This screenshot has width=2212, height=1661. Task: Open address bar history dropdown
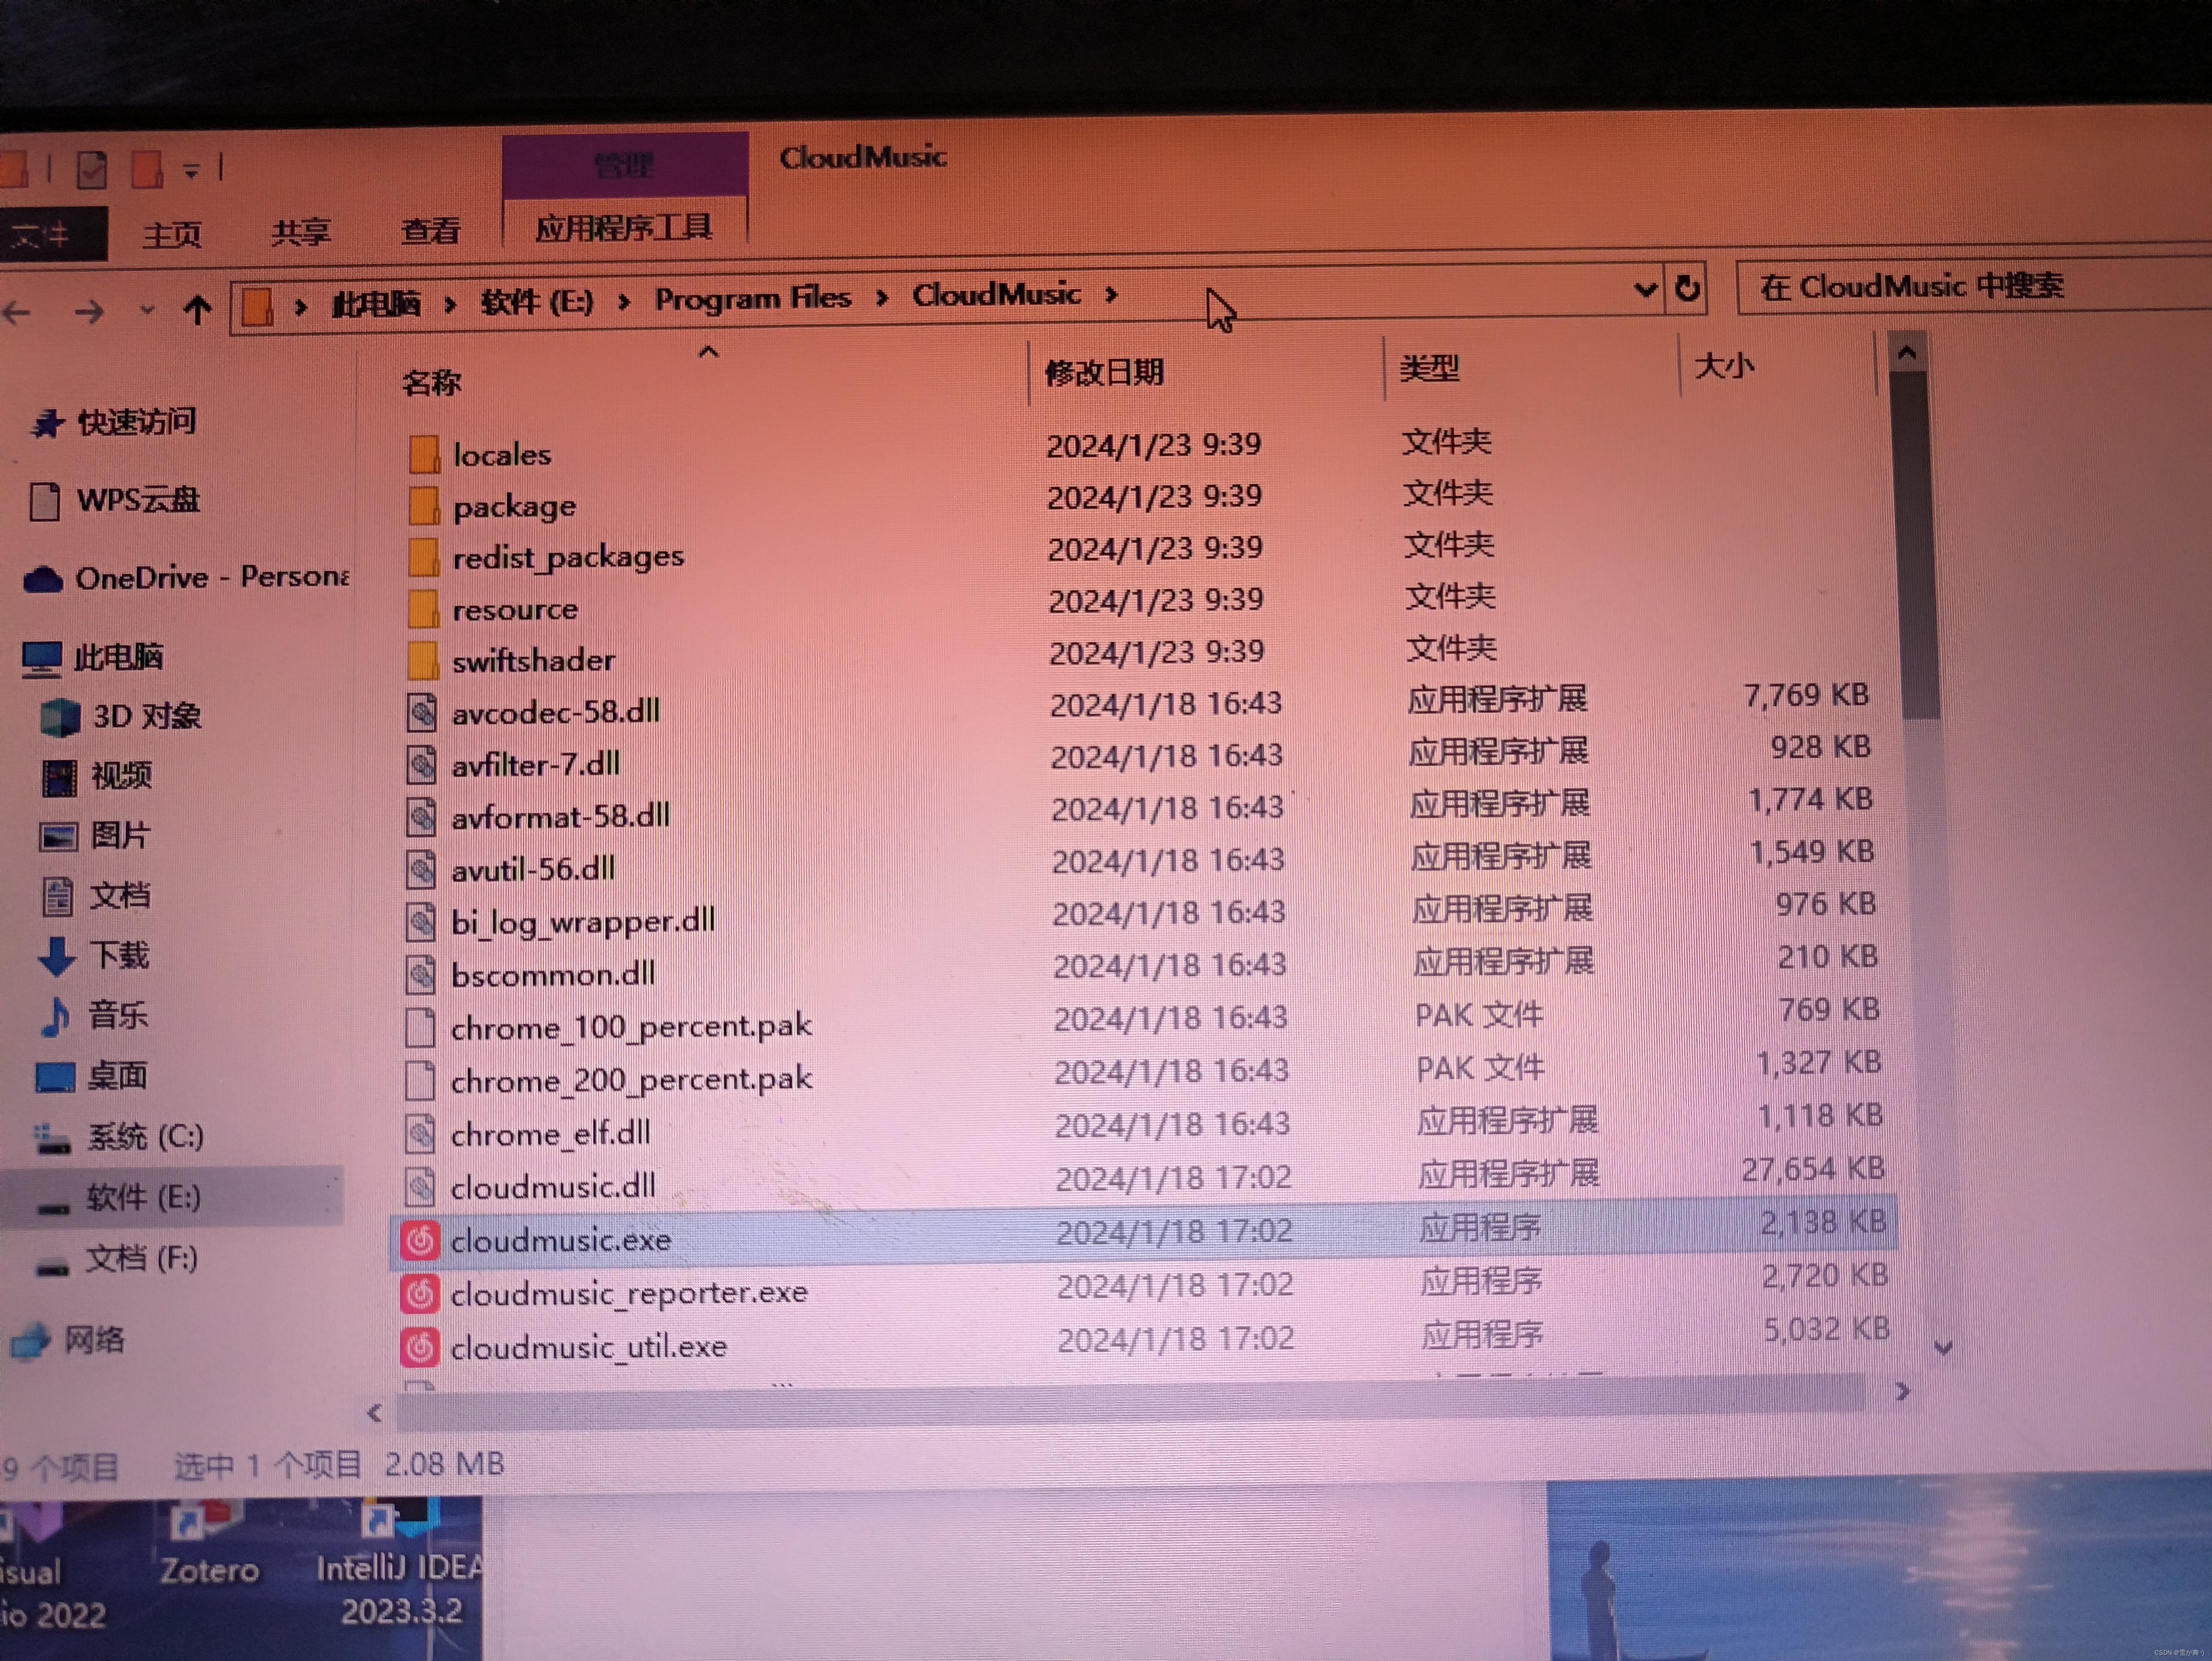click(x=1644, y=290)
